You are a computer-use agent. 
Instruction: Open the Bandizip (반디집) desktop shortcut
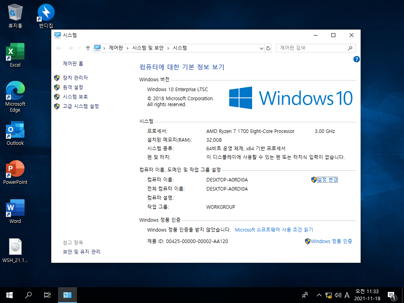tap(46, 16)
